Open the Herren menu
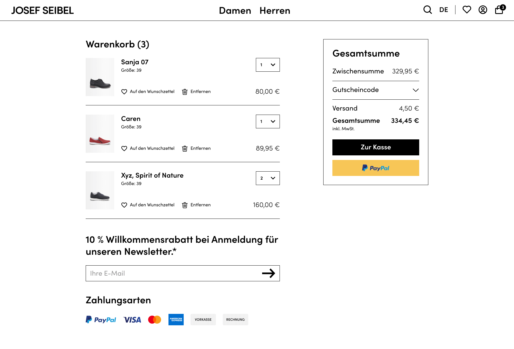The image size is (514, 349). [x=275, y=11]
